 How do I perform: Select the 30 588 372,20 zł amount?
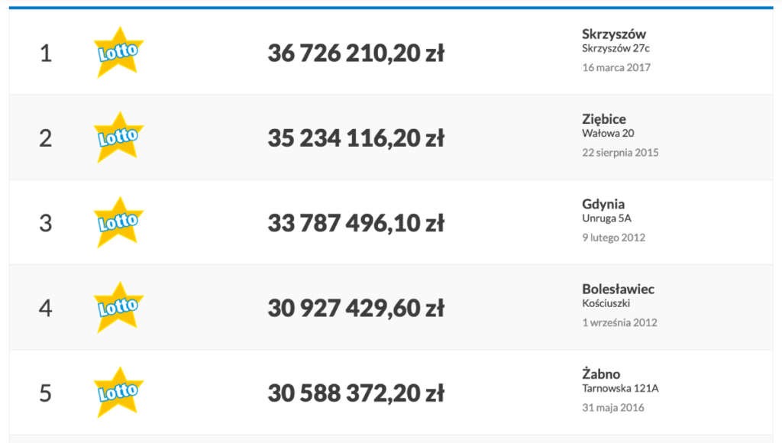[x=356, y=393]
